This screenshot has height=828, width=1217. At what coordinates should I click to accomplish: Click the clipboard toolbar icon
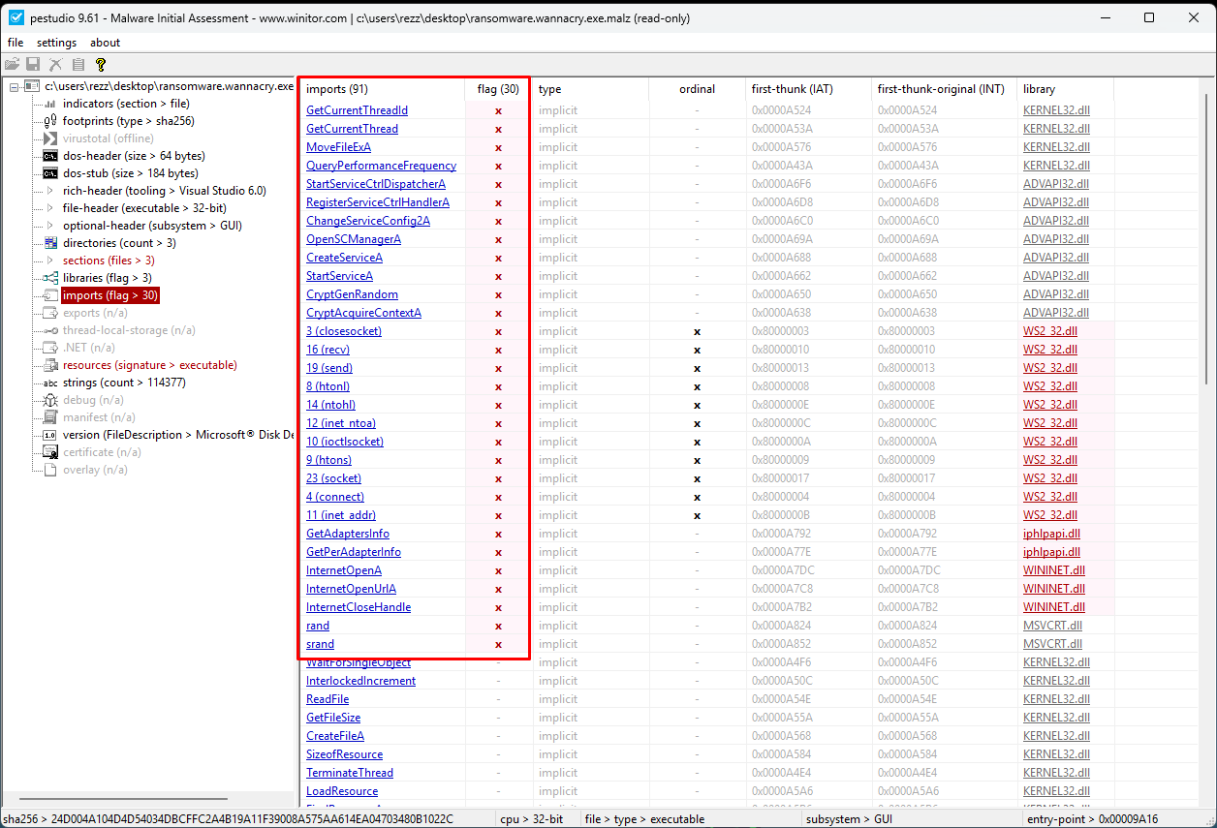pyautogui.click(x=78, y=64)
